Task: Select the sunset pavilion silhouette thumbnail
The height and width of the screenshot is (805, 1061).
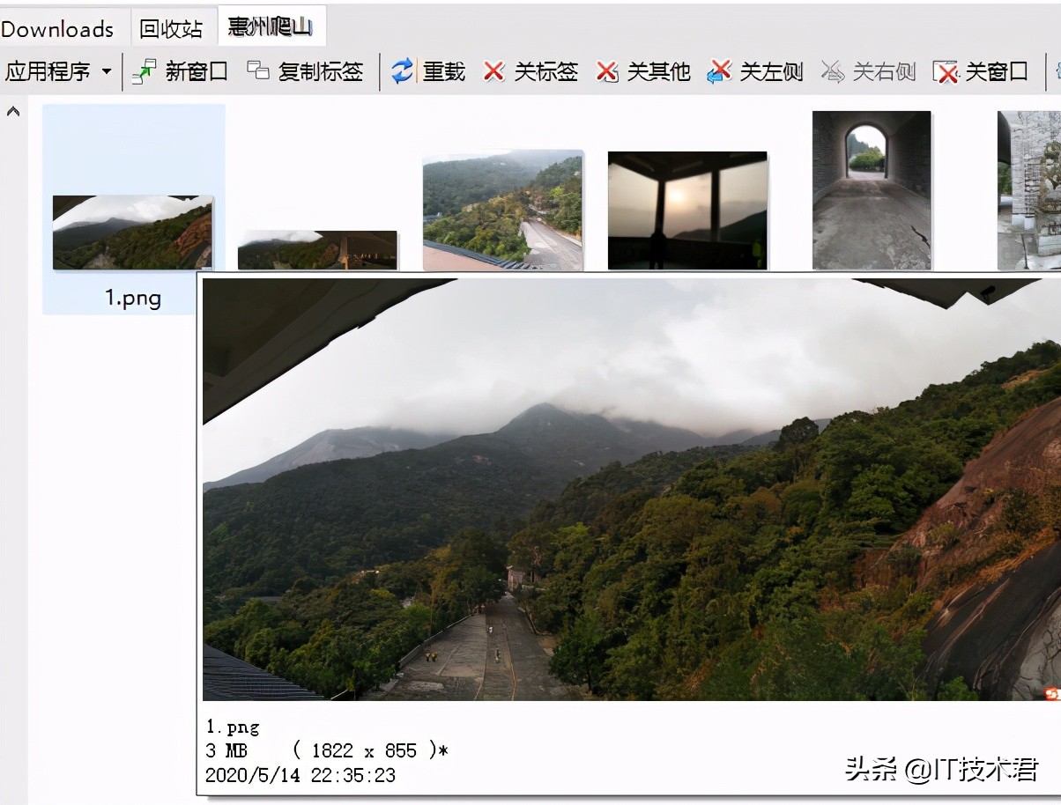Action: (687, 210)
